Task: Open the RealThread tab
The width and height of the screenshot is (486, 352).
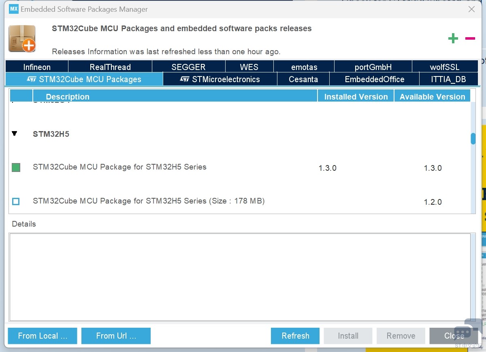Action: [x=110, y=67]
